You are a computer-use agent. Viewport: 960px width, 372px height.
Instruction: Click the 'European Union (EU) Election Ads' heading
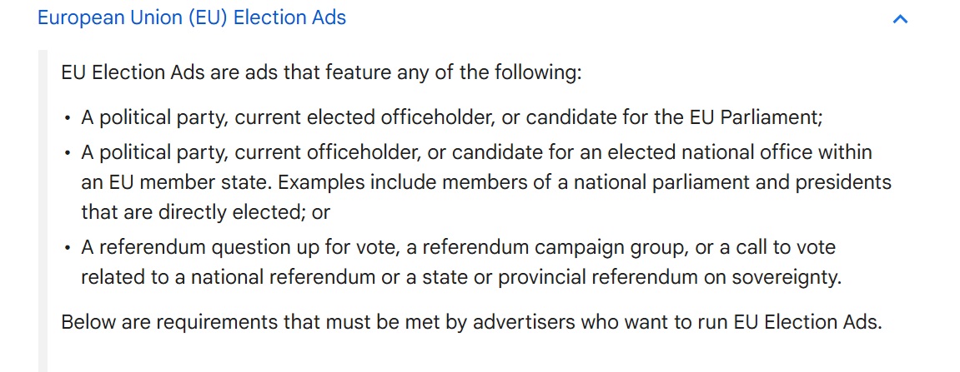[192, 17]
